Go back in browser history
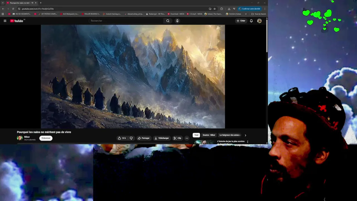This screenshot has height=201, width=357. 3,9
